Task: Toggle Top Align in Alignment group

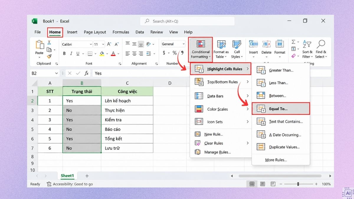Action: point(127,44)
